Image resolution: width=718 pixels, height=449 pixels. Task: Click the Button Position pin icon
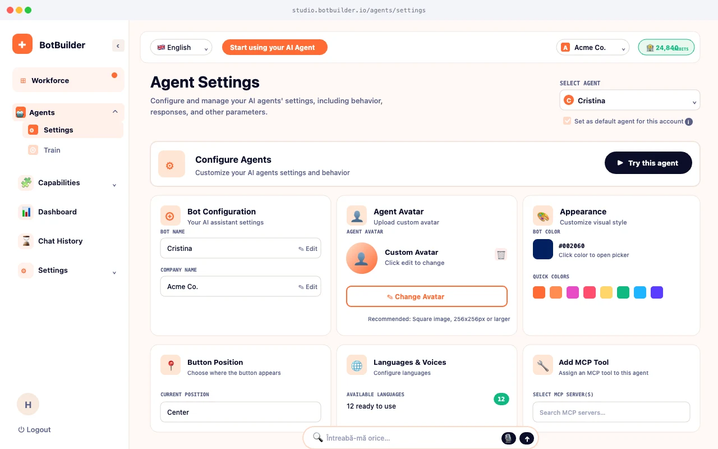pyautogui.click(x=171, y=366)
